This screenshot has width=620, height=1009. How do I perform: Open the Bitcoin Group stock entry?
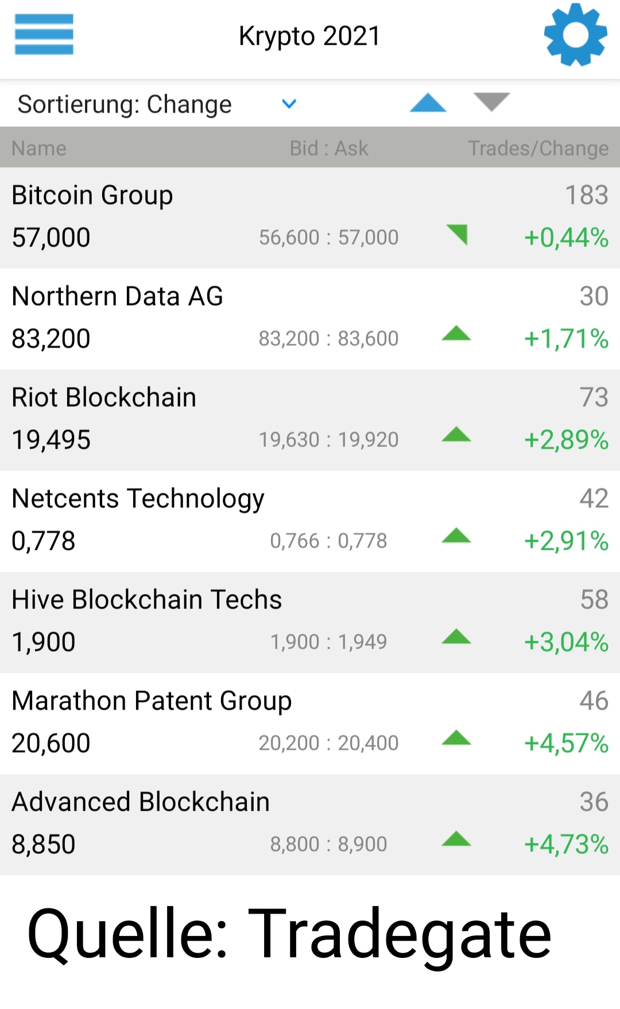click(x=92, y=195)
